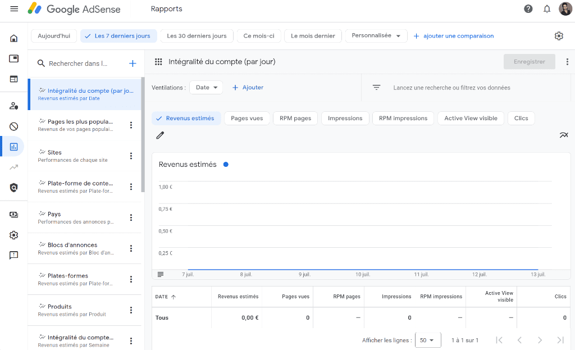The image size is (575, 350).
Task: Click the filter data search field
Action: [x=451, y=88]
